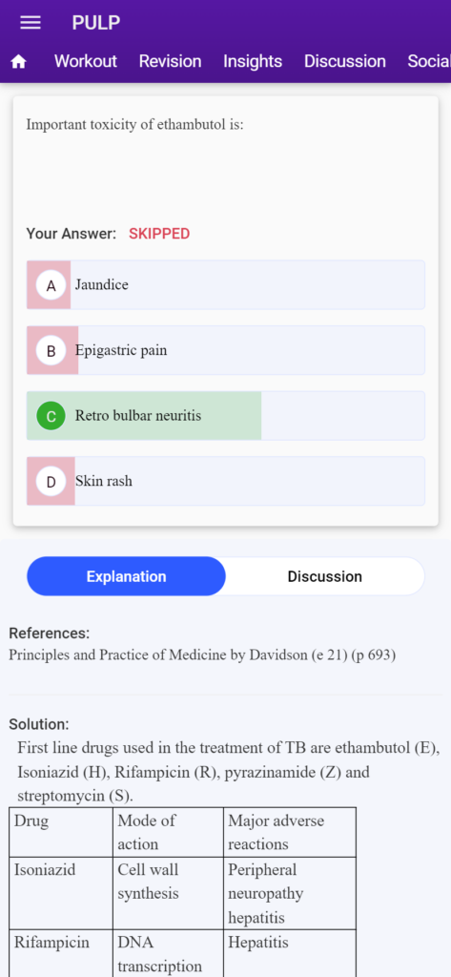
Task: Click the PULP app title
Action: click(x=96, y=23)
